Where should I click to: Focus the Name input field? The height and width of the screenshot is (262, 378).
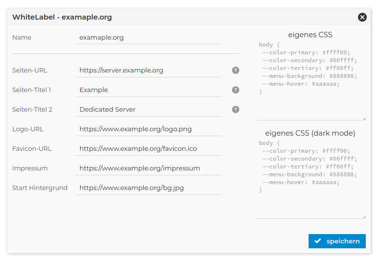148,37
